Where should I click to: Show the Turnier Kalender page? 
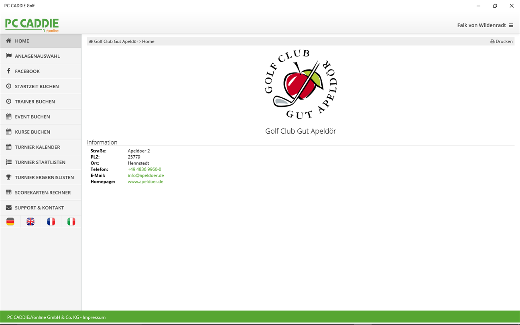click(41, 147)
